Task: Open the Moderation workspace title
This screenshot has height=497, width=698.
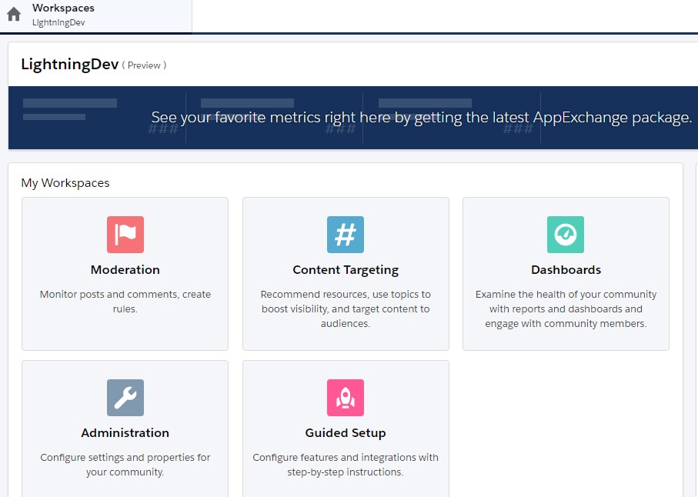Action: pyautogui.click(x=125, y=270)
